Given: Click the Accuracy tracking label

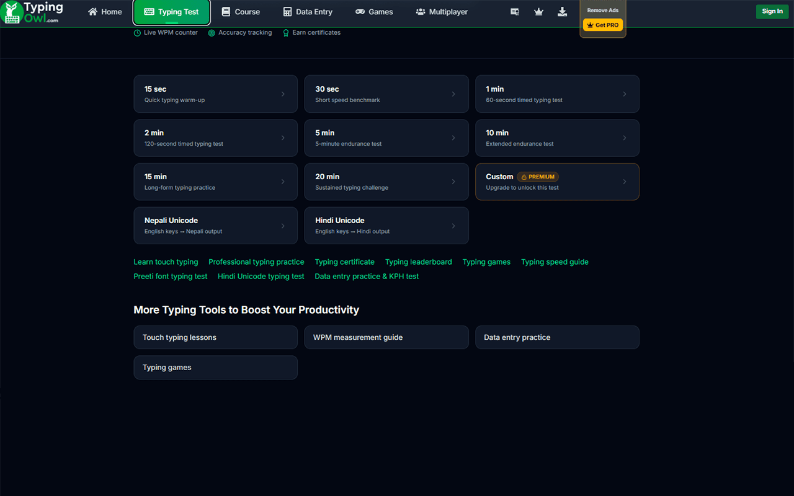Looking at the screenshot, I should click(245, 33).
